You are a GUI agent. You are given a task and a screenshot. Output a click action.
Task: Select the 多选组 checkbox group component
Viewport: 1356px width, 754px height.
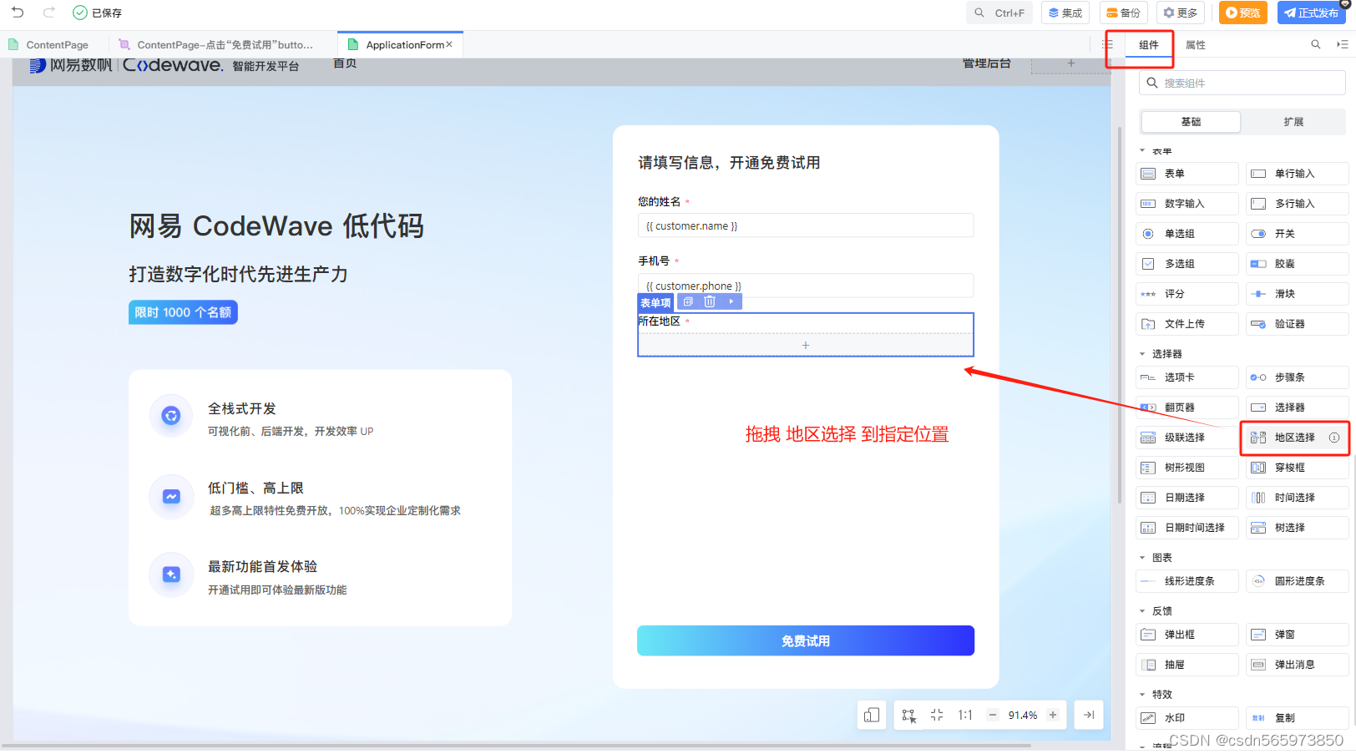pyautogui.click(x=1187, y=264)
